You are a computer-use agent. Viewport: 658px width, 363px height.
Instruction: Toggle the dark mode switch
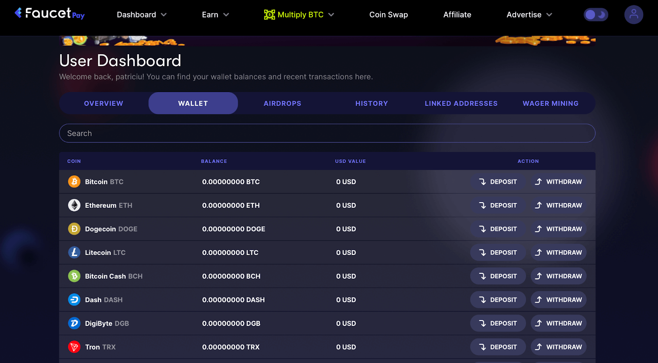click(595, 15)
